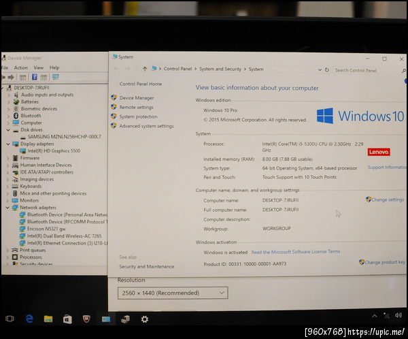The image size is (408, 339).
Task: Switch to Device Manager taskbar icon
Action: (x=125, y=319)
